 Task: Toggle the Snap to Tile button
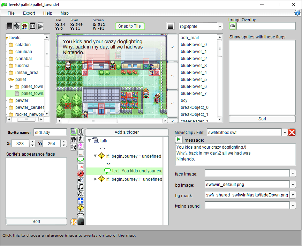[x=129, y=26]
